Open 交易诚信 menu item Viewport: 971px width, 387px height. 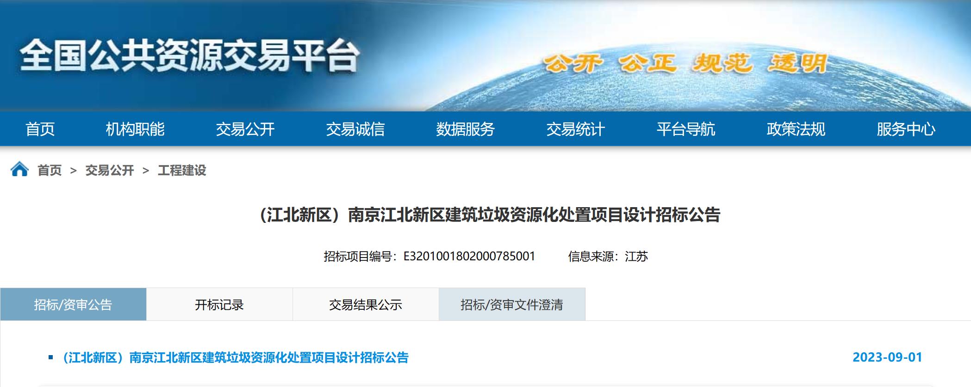coord(355,129)
